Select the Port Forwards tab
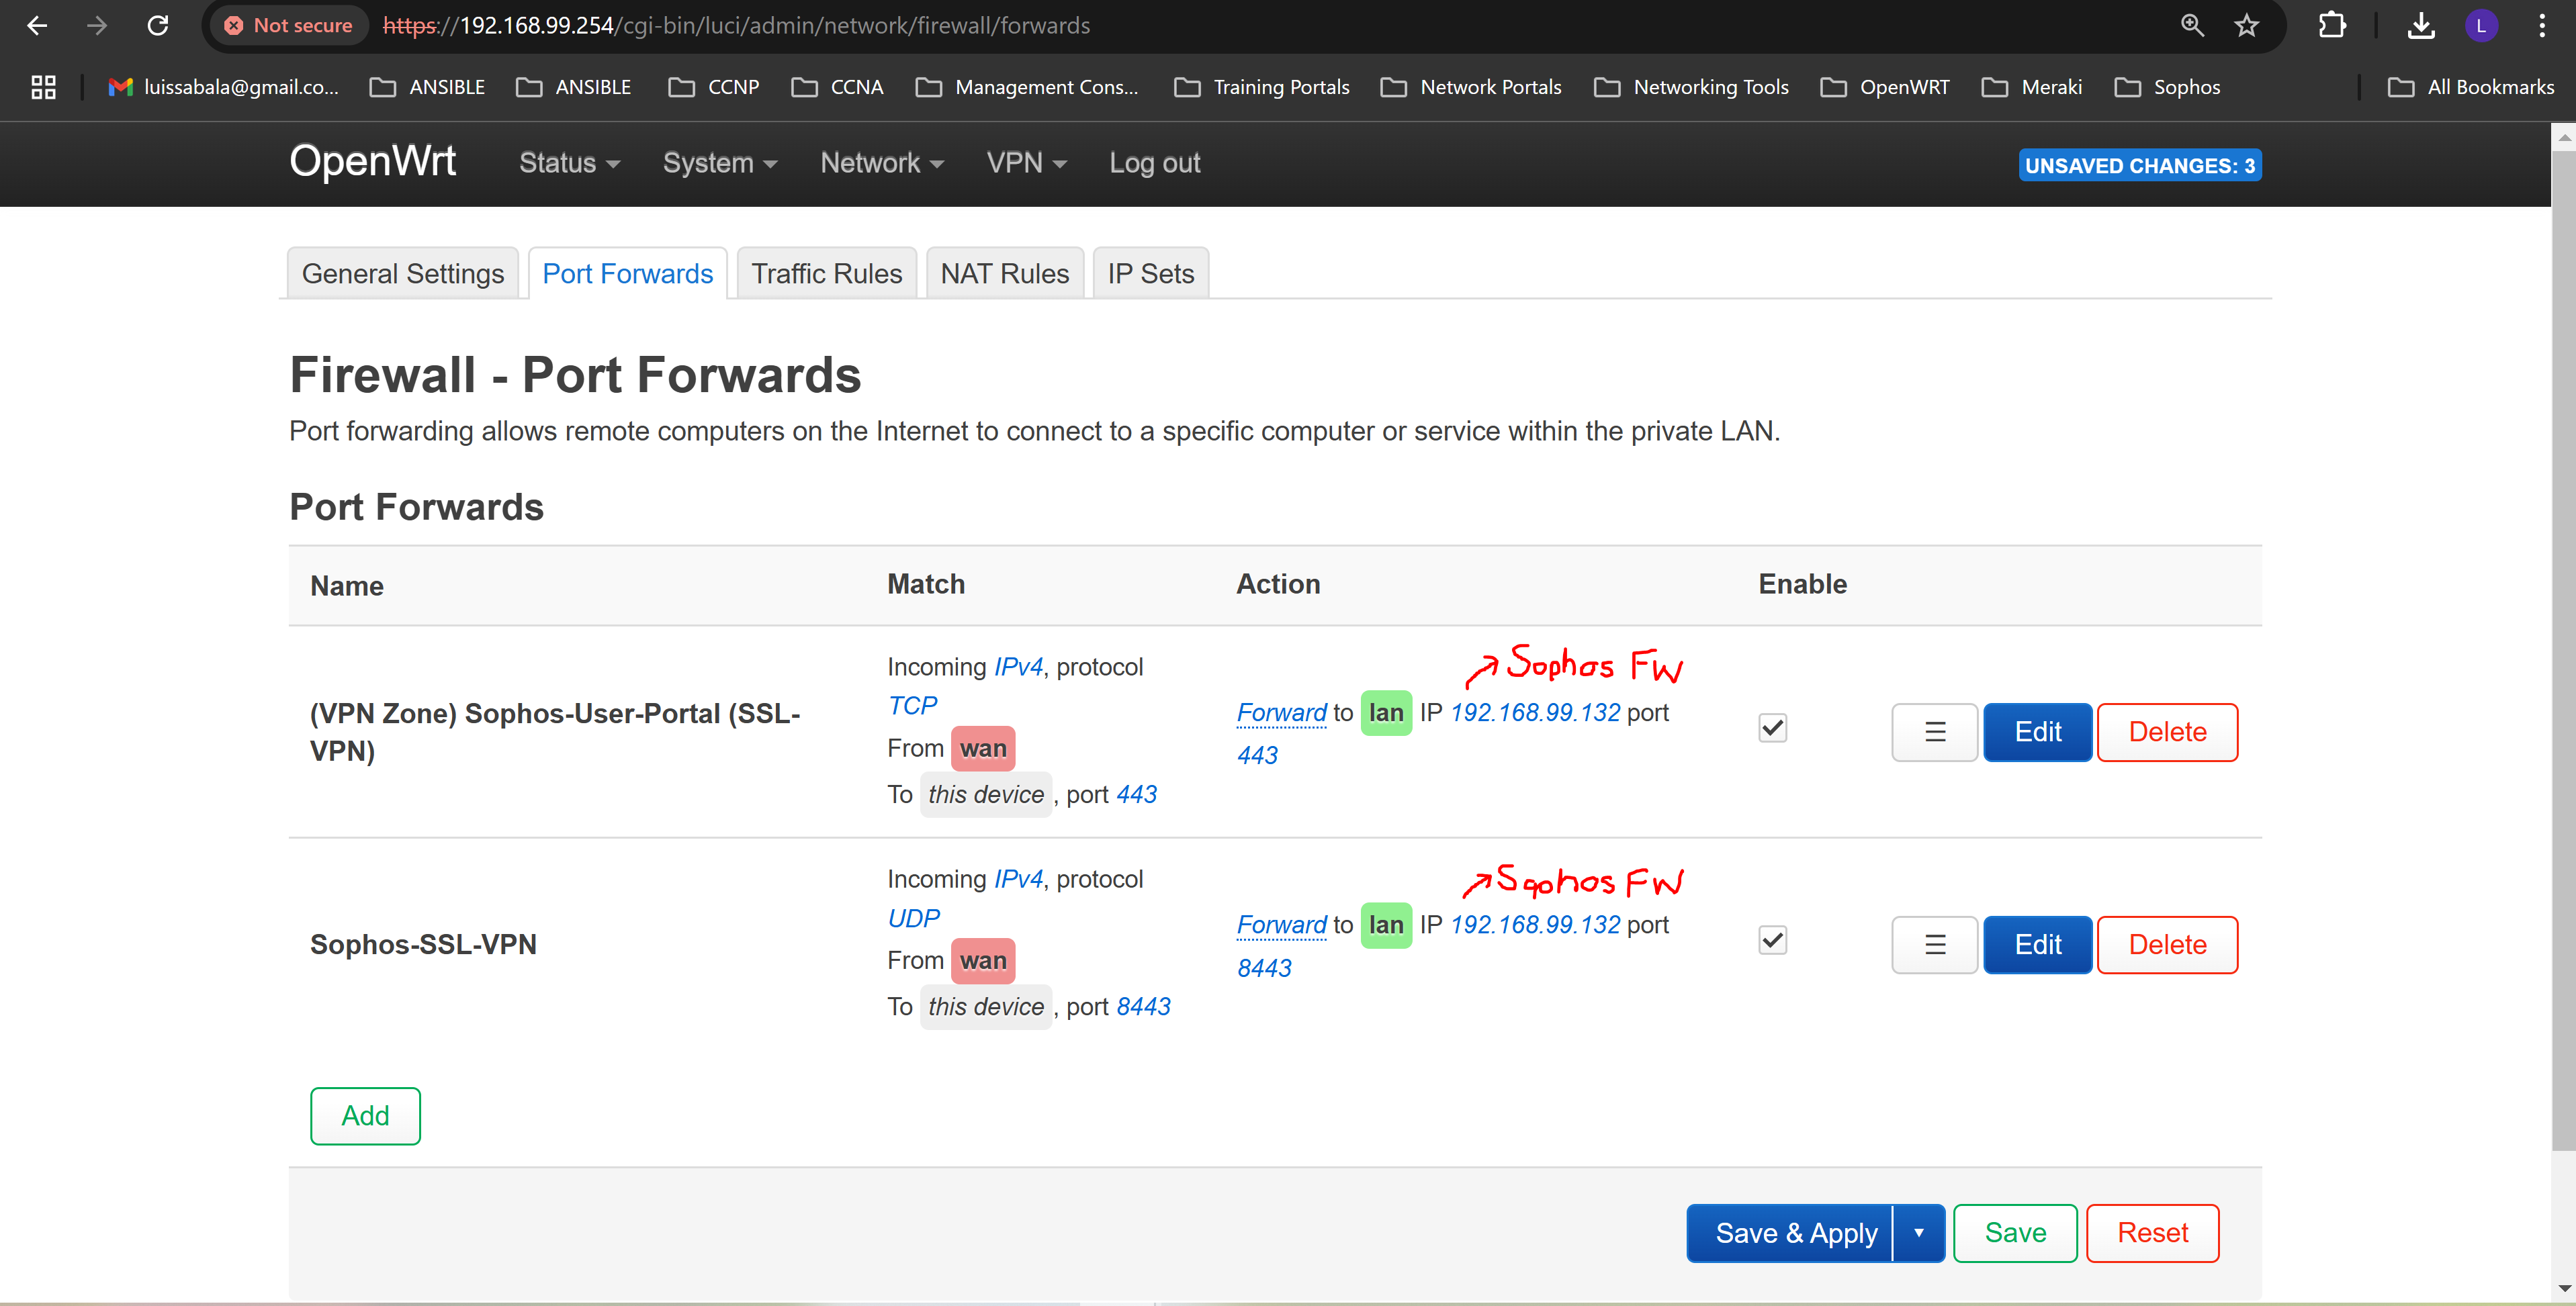Screen dimensions: 2576x1306 pos(627,274)
